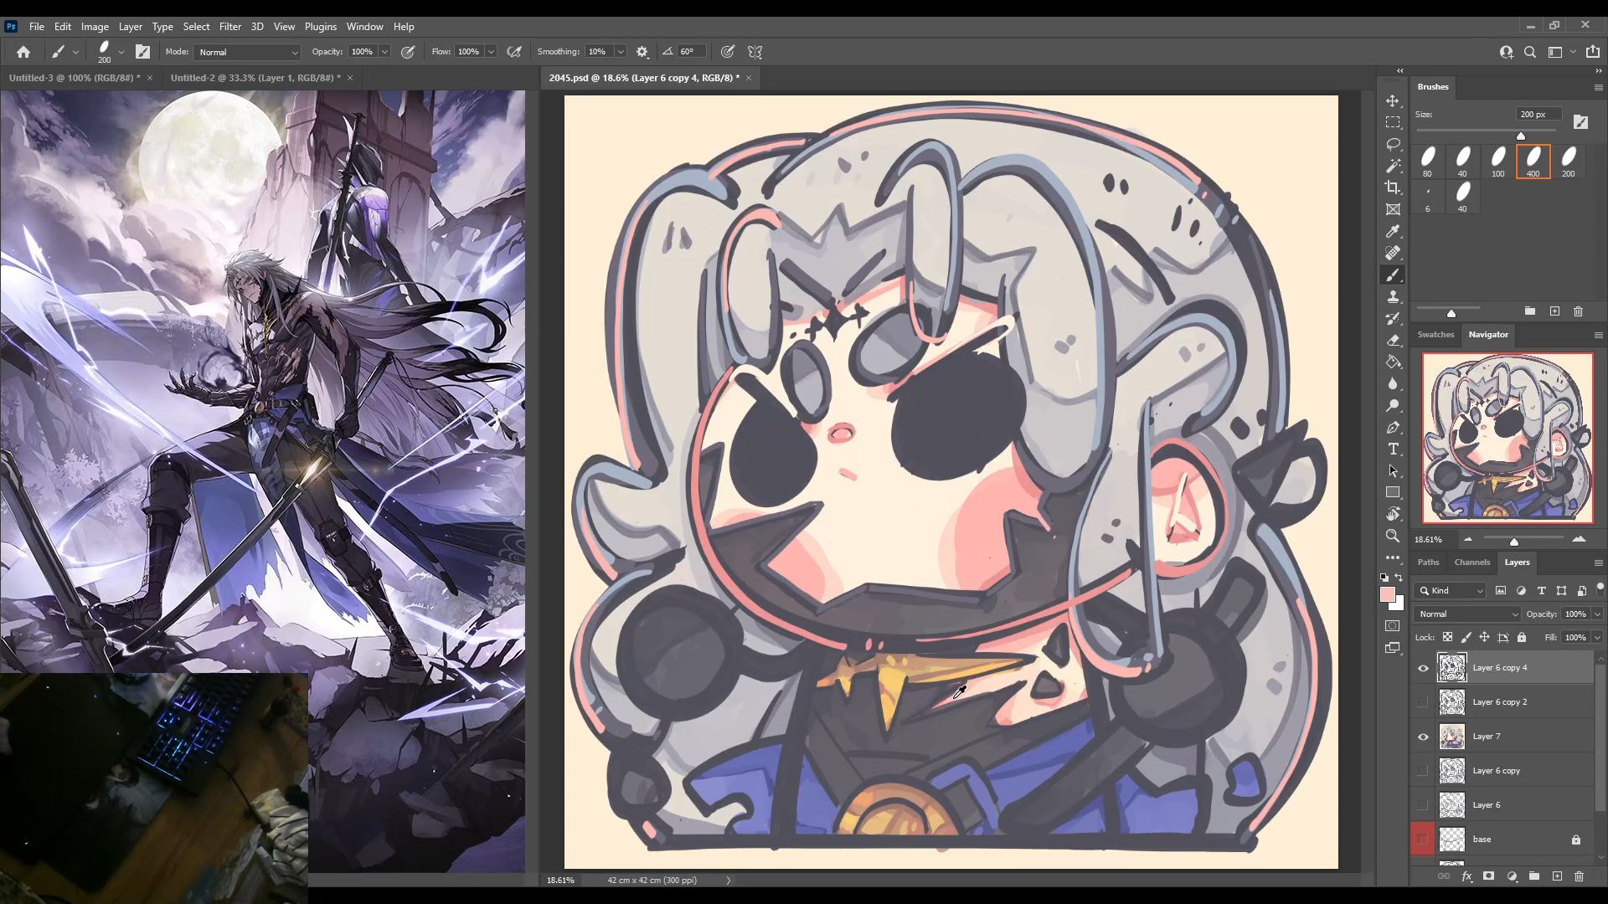Screen dimensions: 1608x904
Task: Toggle lock transparent pixels
Action: click(1447, 638)
